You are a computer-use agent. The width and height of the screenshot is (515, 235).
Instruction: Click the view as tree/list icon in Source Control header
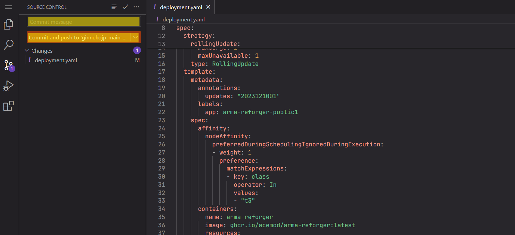pos(114,7)
